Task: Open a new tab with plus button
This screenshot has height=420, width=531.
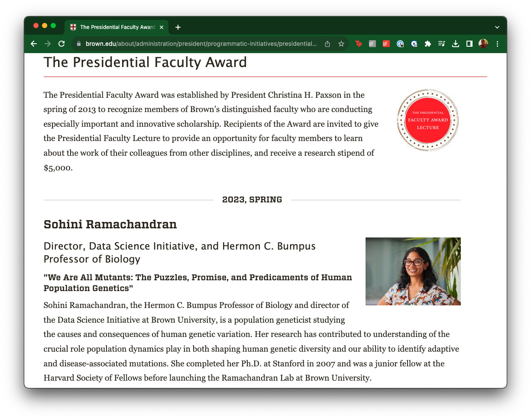Action: point(178,27)
